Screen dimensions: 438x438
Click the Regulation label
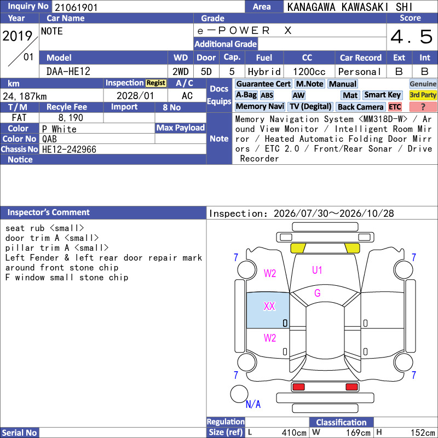pos(226,422)
